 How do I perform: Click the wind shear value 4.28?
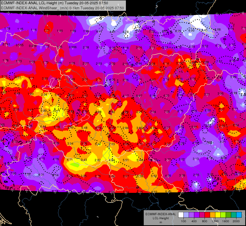(x=125, y=32)
